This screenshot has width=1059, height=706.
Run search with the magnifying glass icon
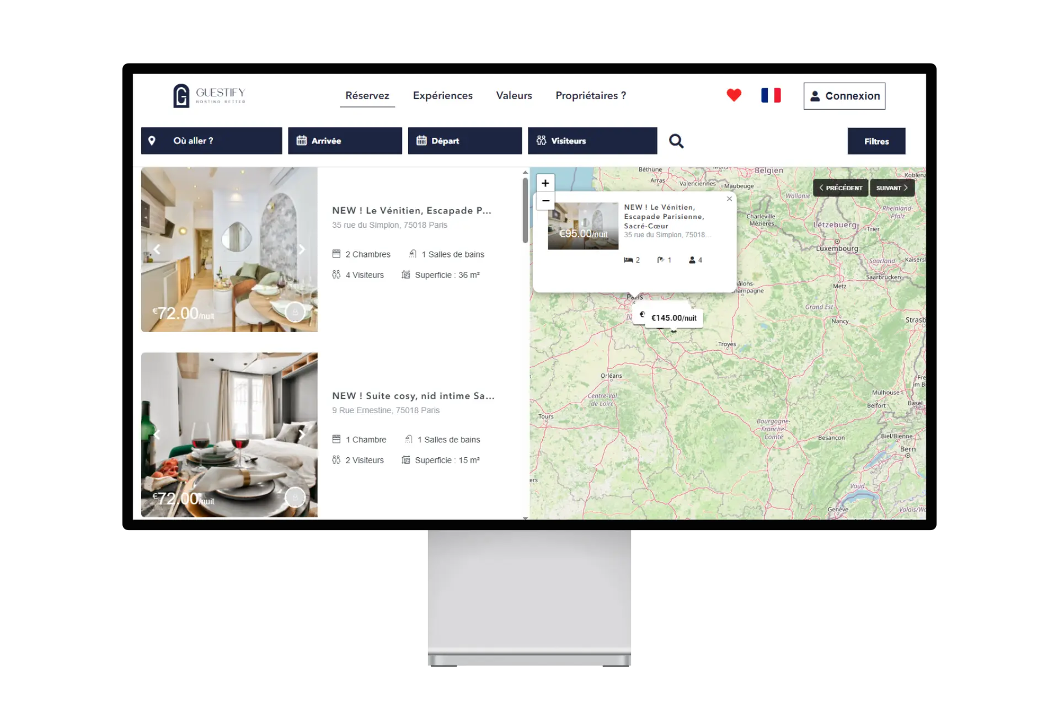(676, 141)
